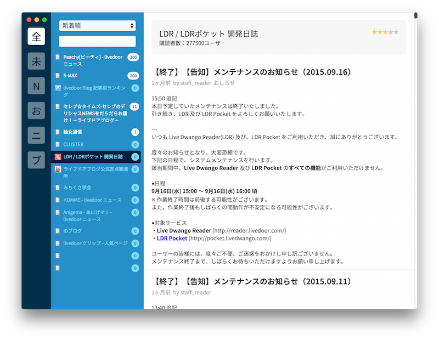Click the 7 unread badge for 独女通信
The image size is (439, 340).
click(x=135, y=132)
